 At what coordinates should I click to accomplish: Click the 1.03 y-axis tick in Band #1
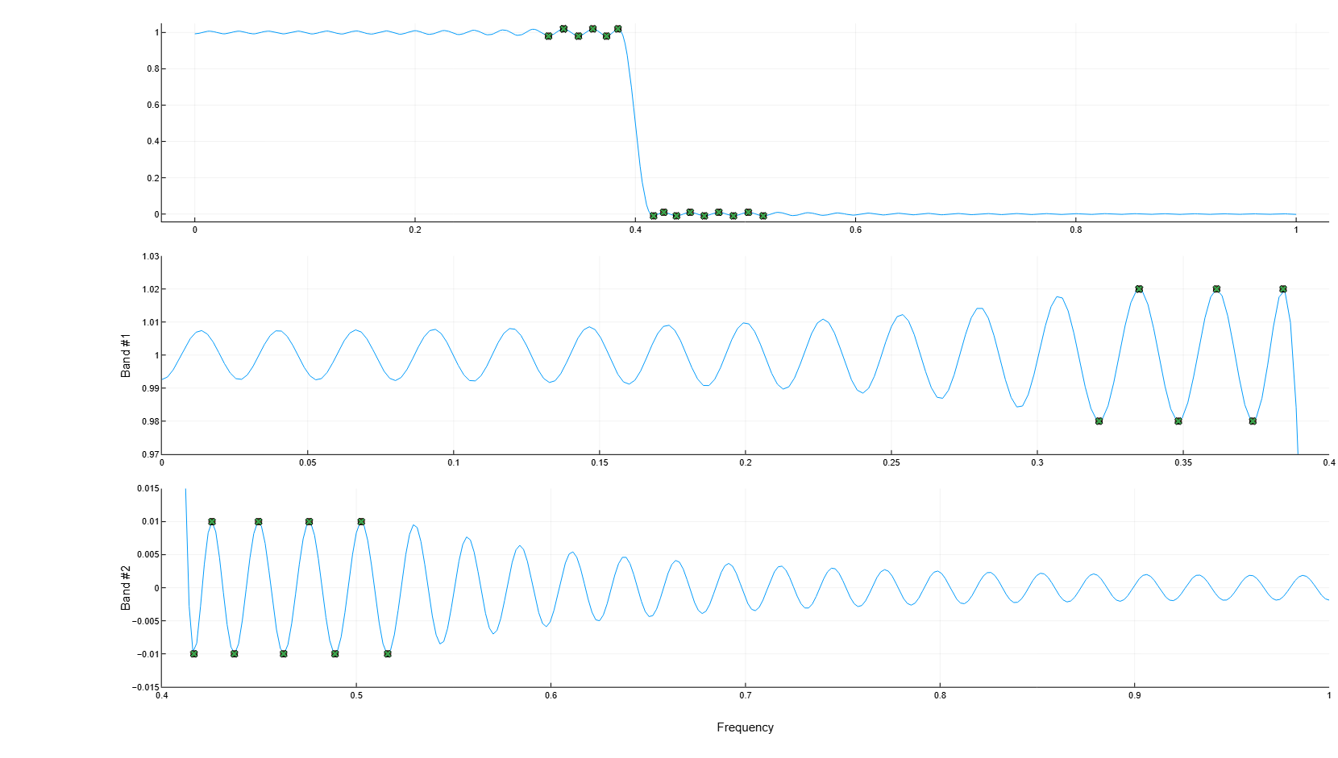click(x=150, y=256)
